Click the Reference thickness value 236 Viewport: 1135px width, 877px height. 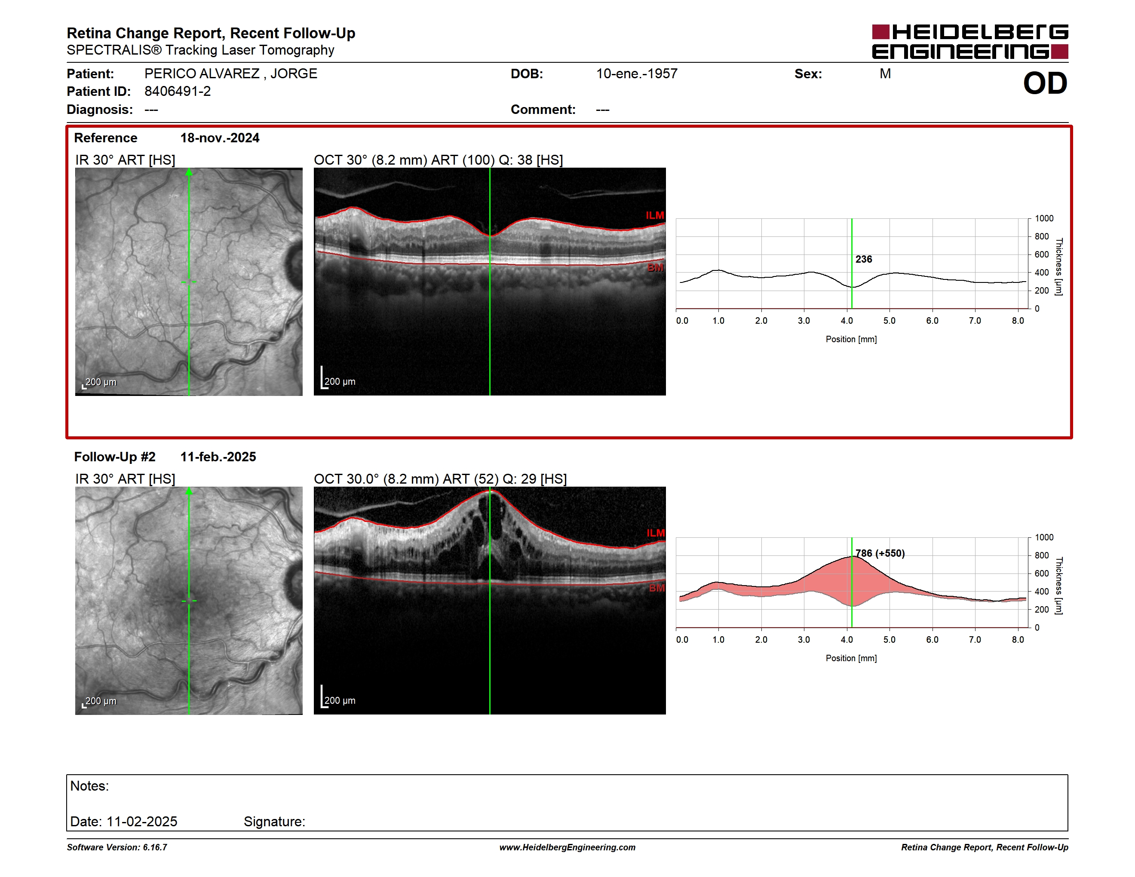864,259
